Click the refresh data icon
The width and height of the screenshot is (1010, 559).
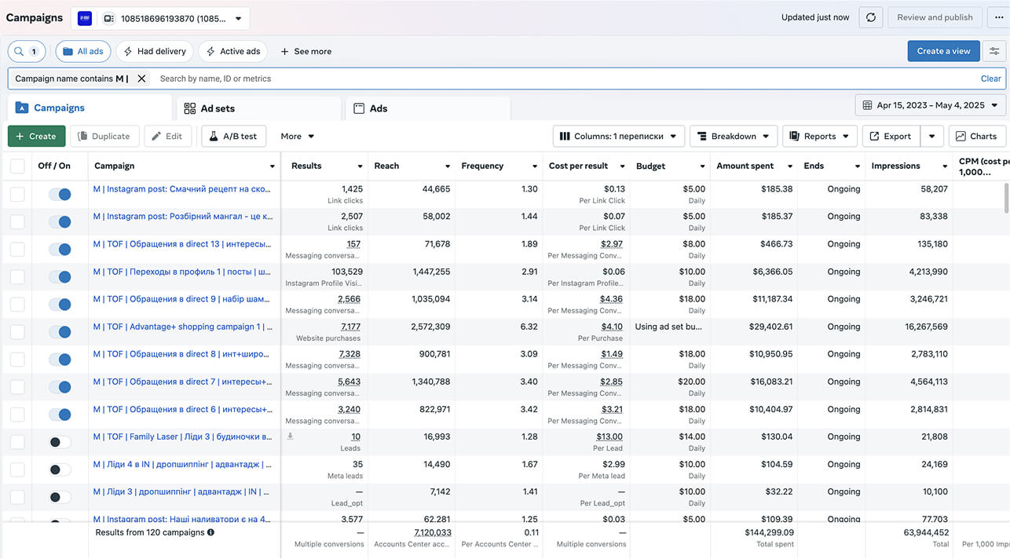(871, 17)
